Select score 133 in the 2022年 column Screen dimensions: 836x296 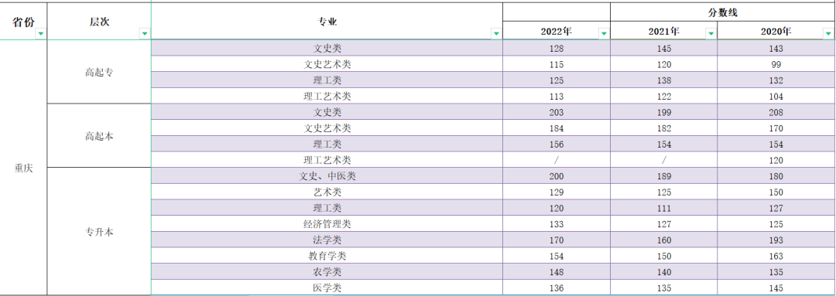(x=557, y=224)
